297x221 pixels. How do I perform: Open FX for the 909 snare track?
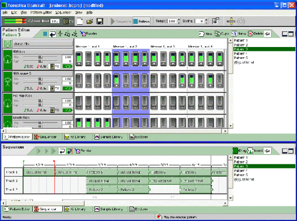coord(55,88)
